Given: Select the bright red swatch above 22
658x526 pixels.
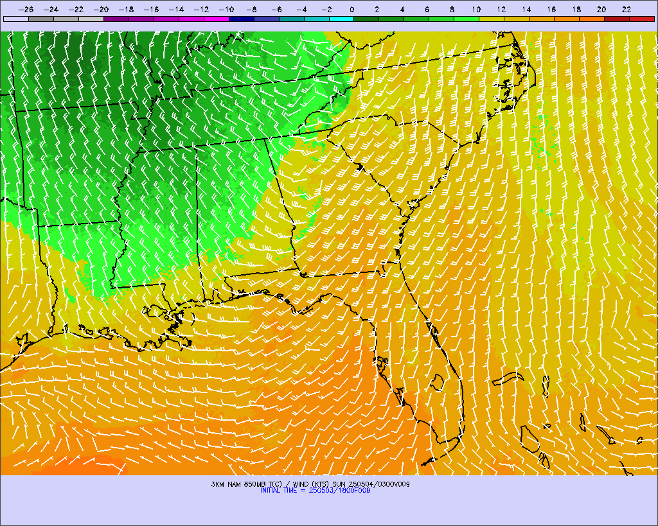Looking at the screenshot, I should [642, 19].
